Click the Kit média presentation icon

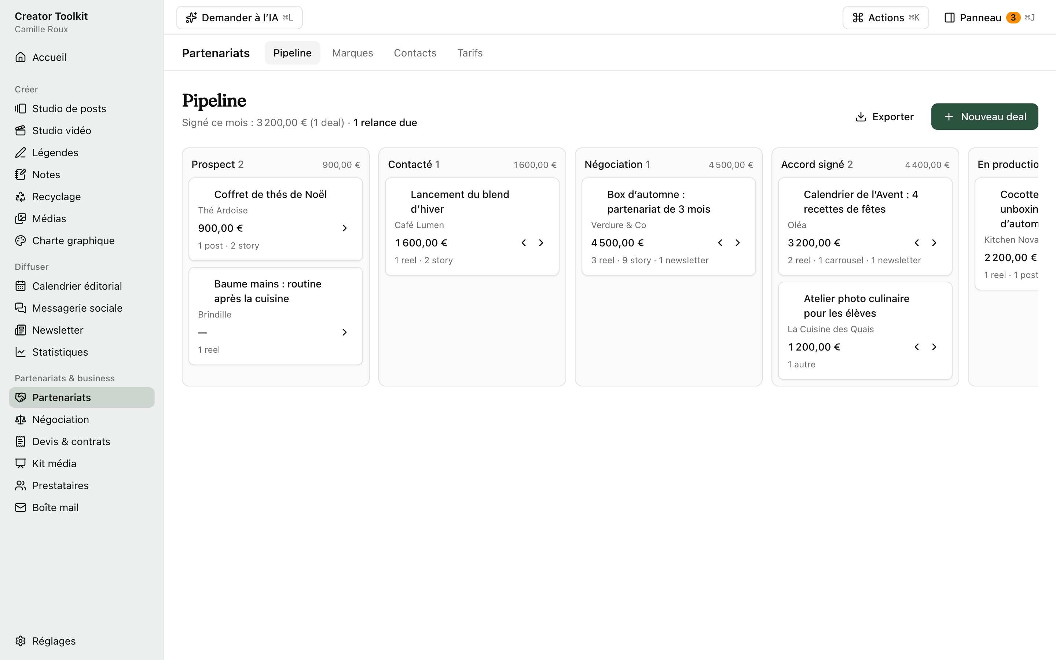[21, 463]
